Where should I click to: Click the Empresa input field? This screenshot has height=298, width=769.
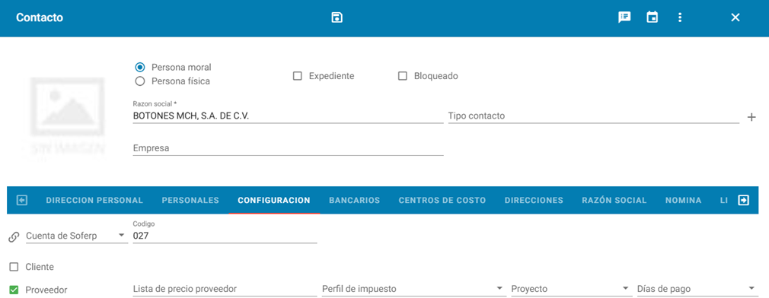point(288,148)
